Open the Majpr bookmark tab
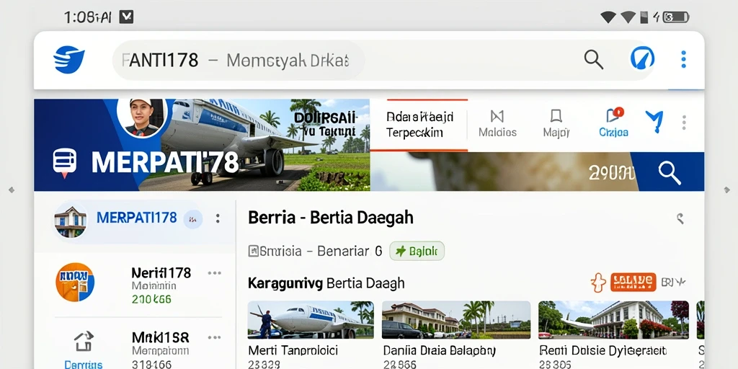The image size is (738, 369). tap(556, 124)
